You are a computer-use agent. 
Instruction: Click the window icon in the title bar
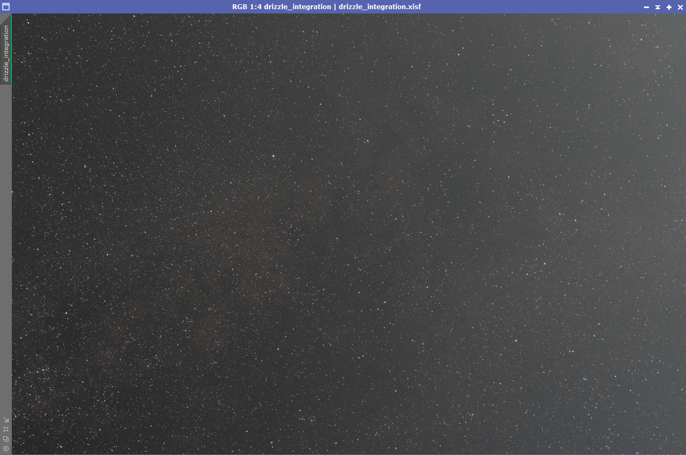click(6, 7)
